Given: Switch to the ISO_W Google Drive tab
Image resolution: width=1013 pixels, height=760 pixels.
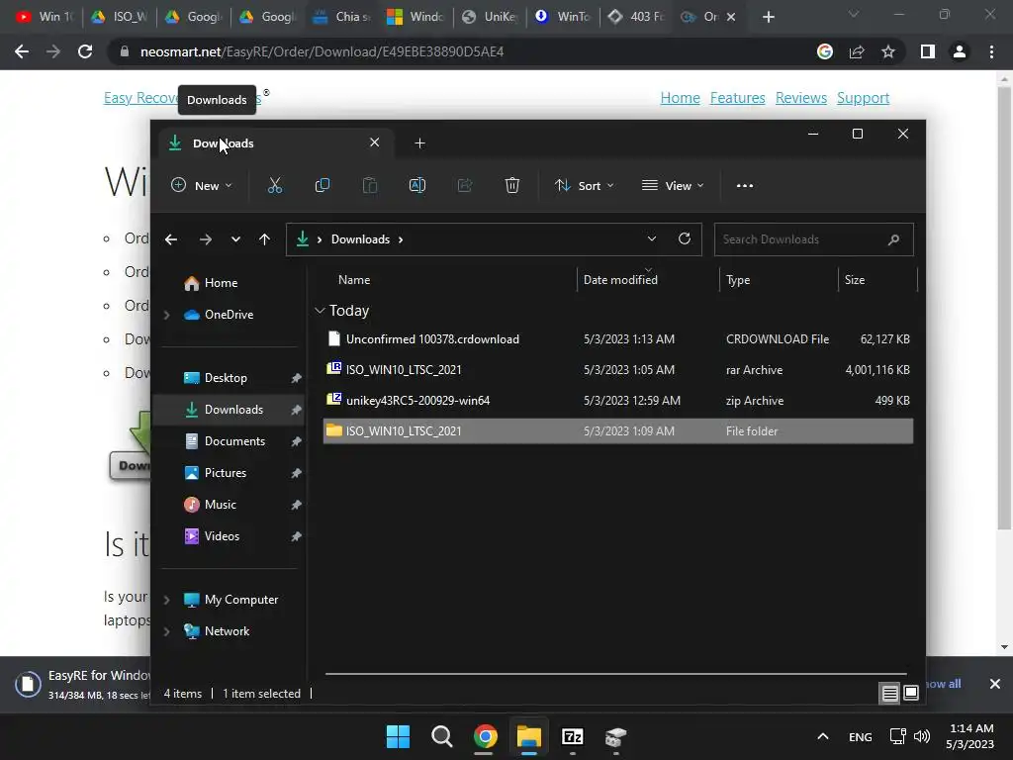Looking at the screenshot, I should (120, 17).
